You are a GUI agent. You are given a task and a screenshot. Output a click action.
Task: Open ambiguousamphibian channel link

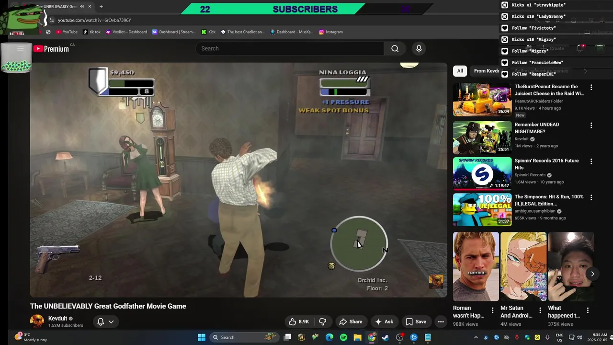point(535,211)
